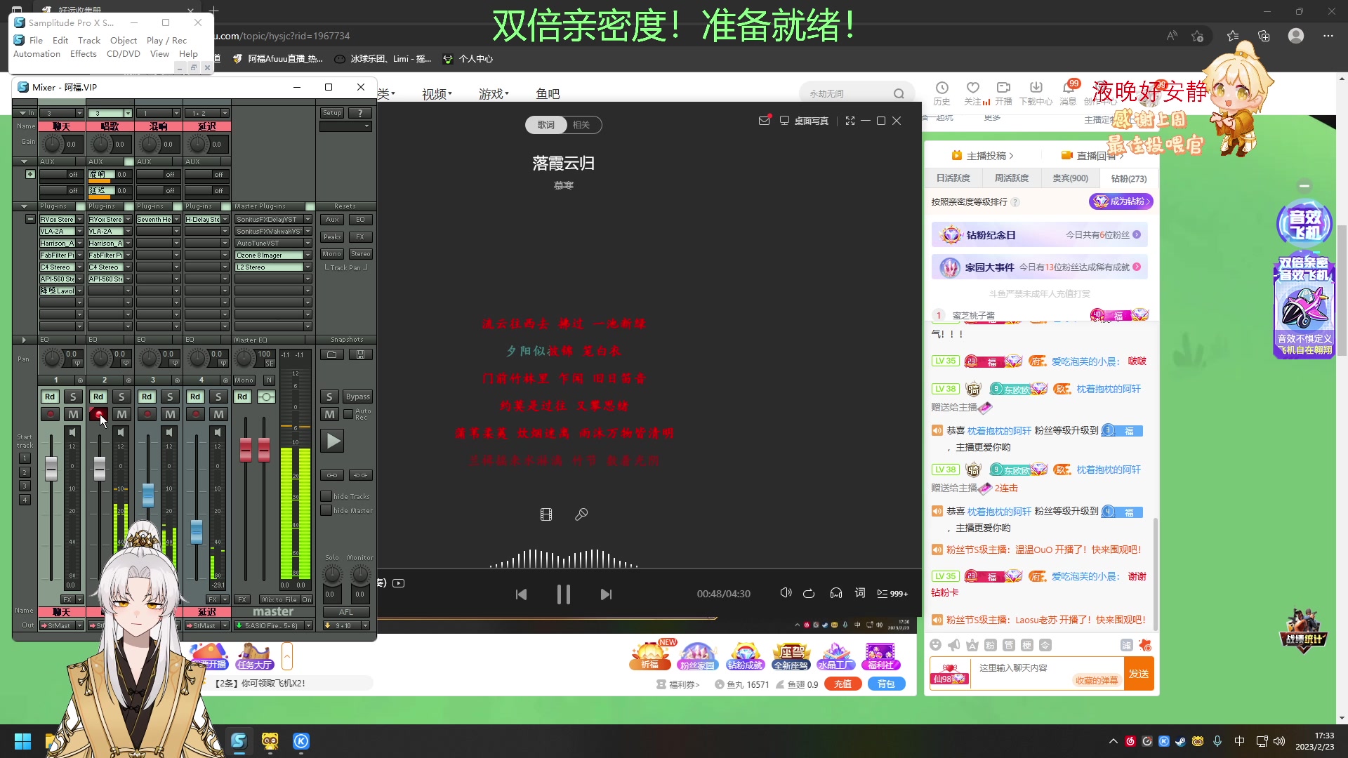
Task: Open the Effects menu in Samplitude
Action: [83, 53]
